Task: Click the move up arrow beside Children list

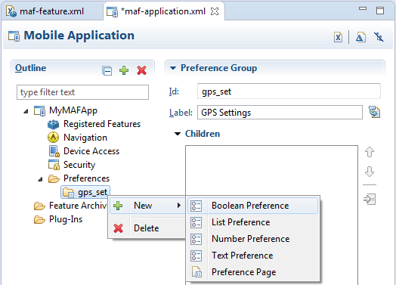Action: tap(370, 152)
